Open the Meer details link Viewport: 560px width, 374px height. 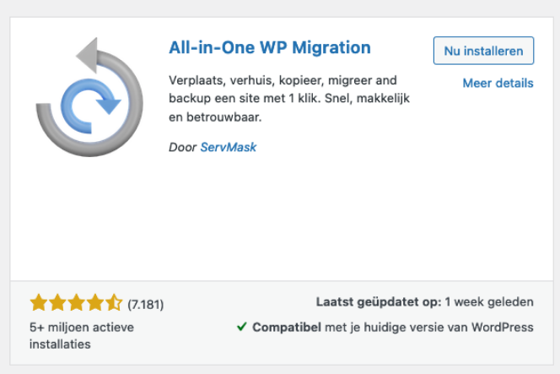click(498, 83)
